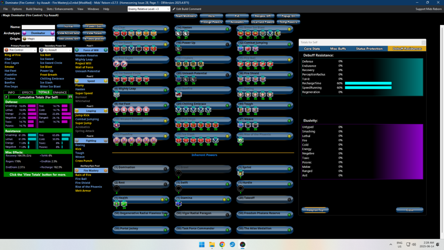The height and width of the screenshot is (250, 444).
Task: Click the empty slot under Brawl
Action: coord(178,173)
